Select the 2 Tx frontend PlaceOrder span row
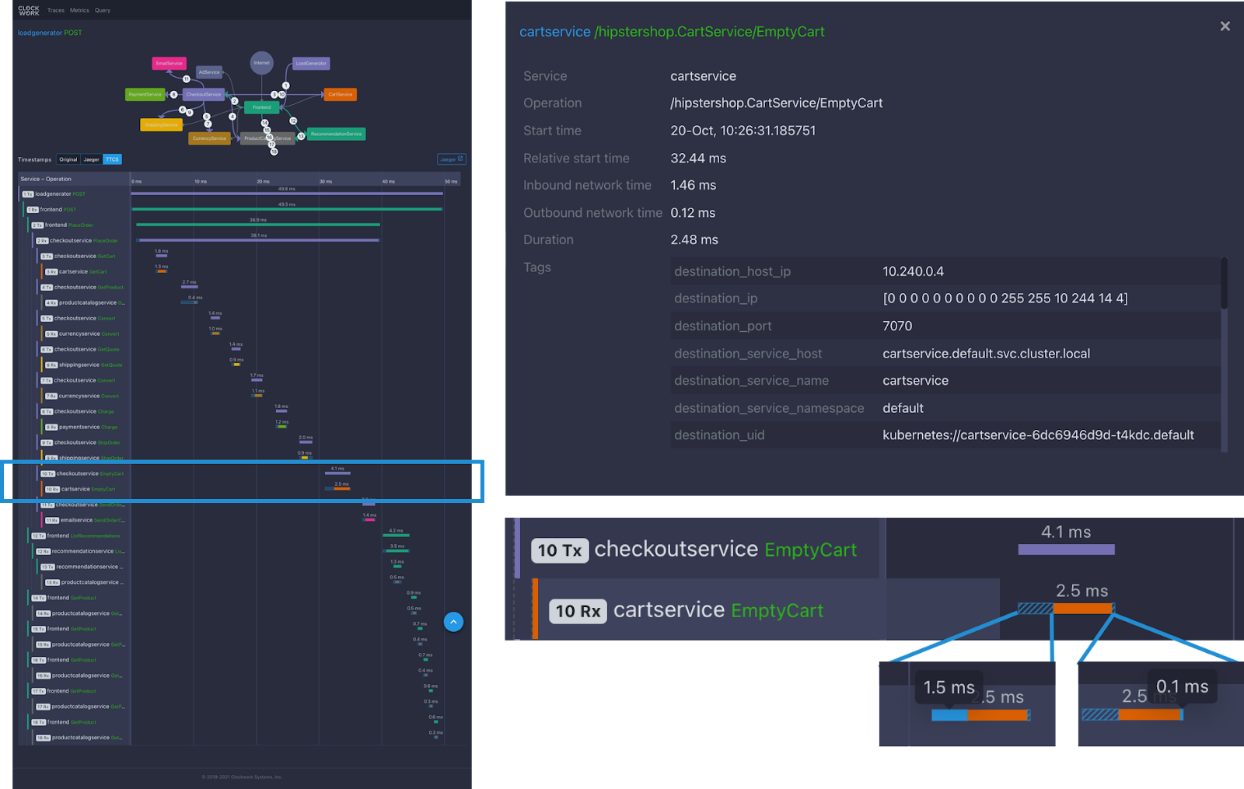The height and width of the screenshot is (789, 1244). coord(79,225)
